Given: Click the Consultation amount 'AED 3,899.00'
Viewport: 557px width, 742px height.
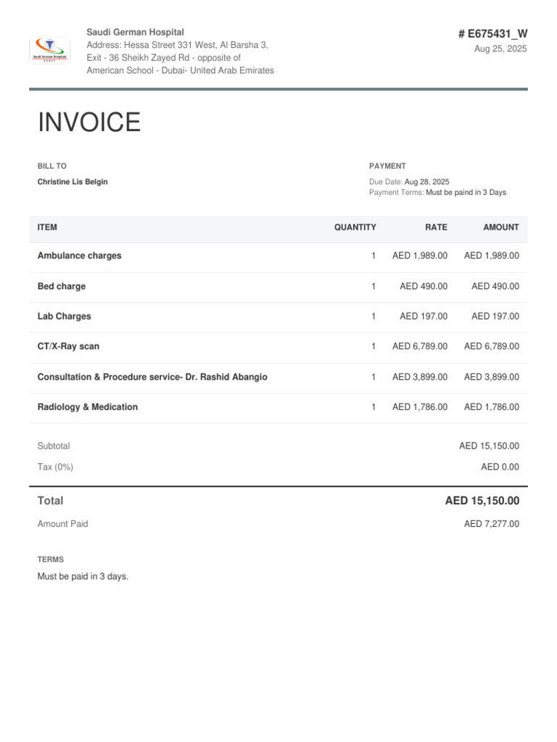Looking at the screenshot, I should pyautogui.click(x=492, y=377).
